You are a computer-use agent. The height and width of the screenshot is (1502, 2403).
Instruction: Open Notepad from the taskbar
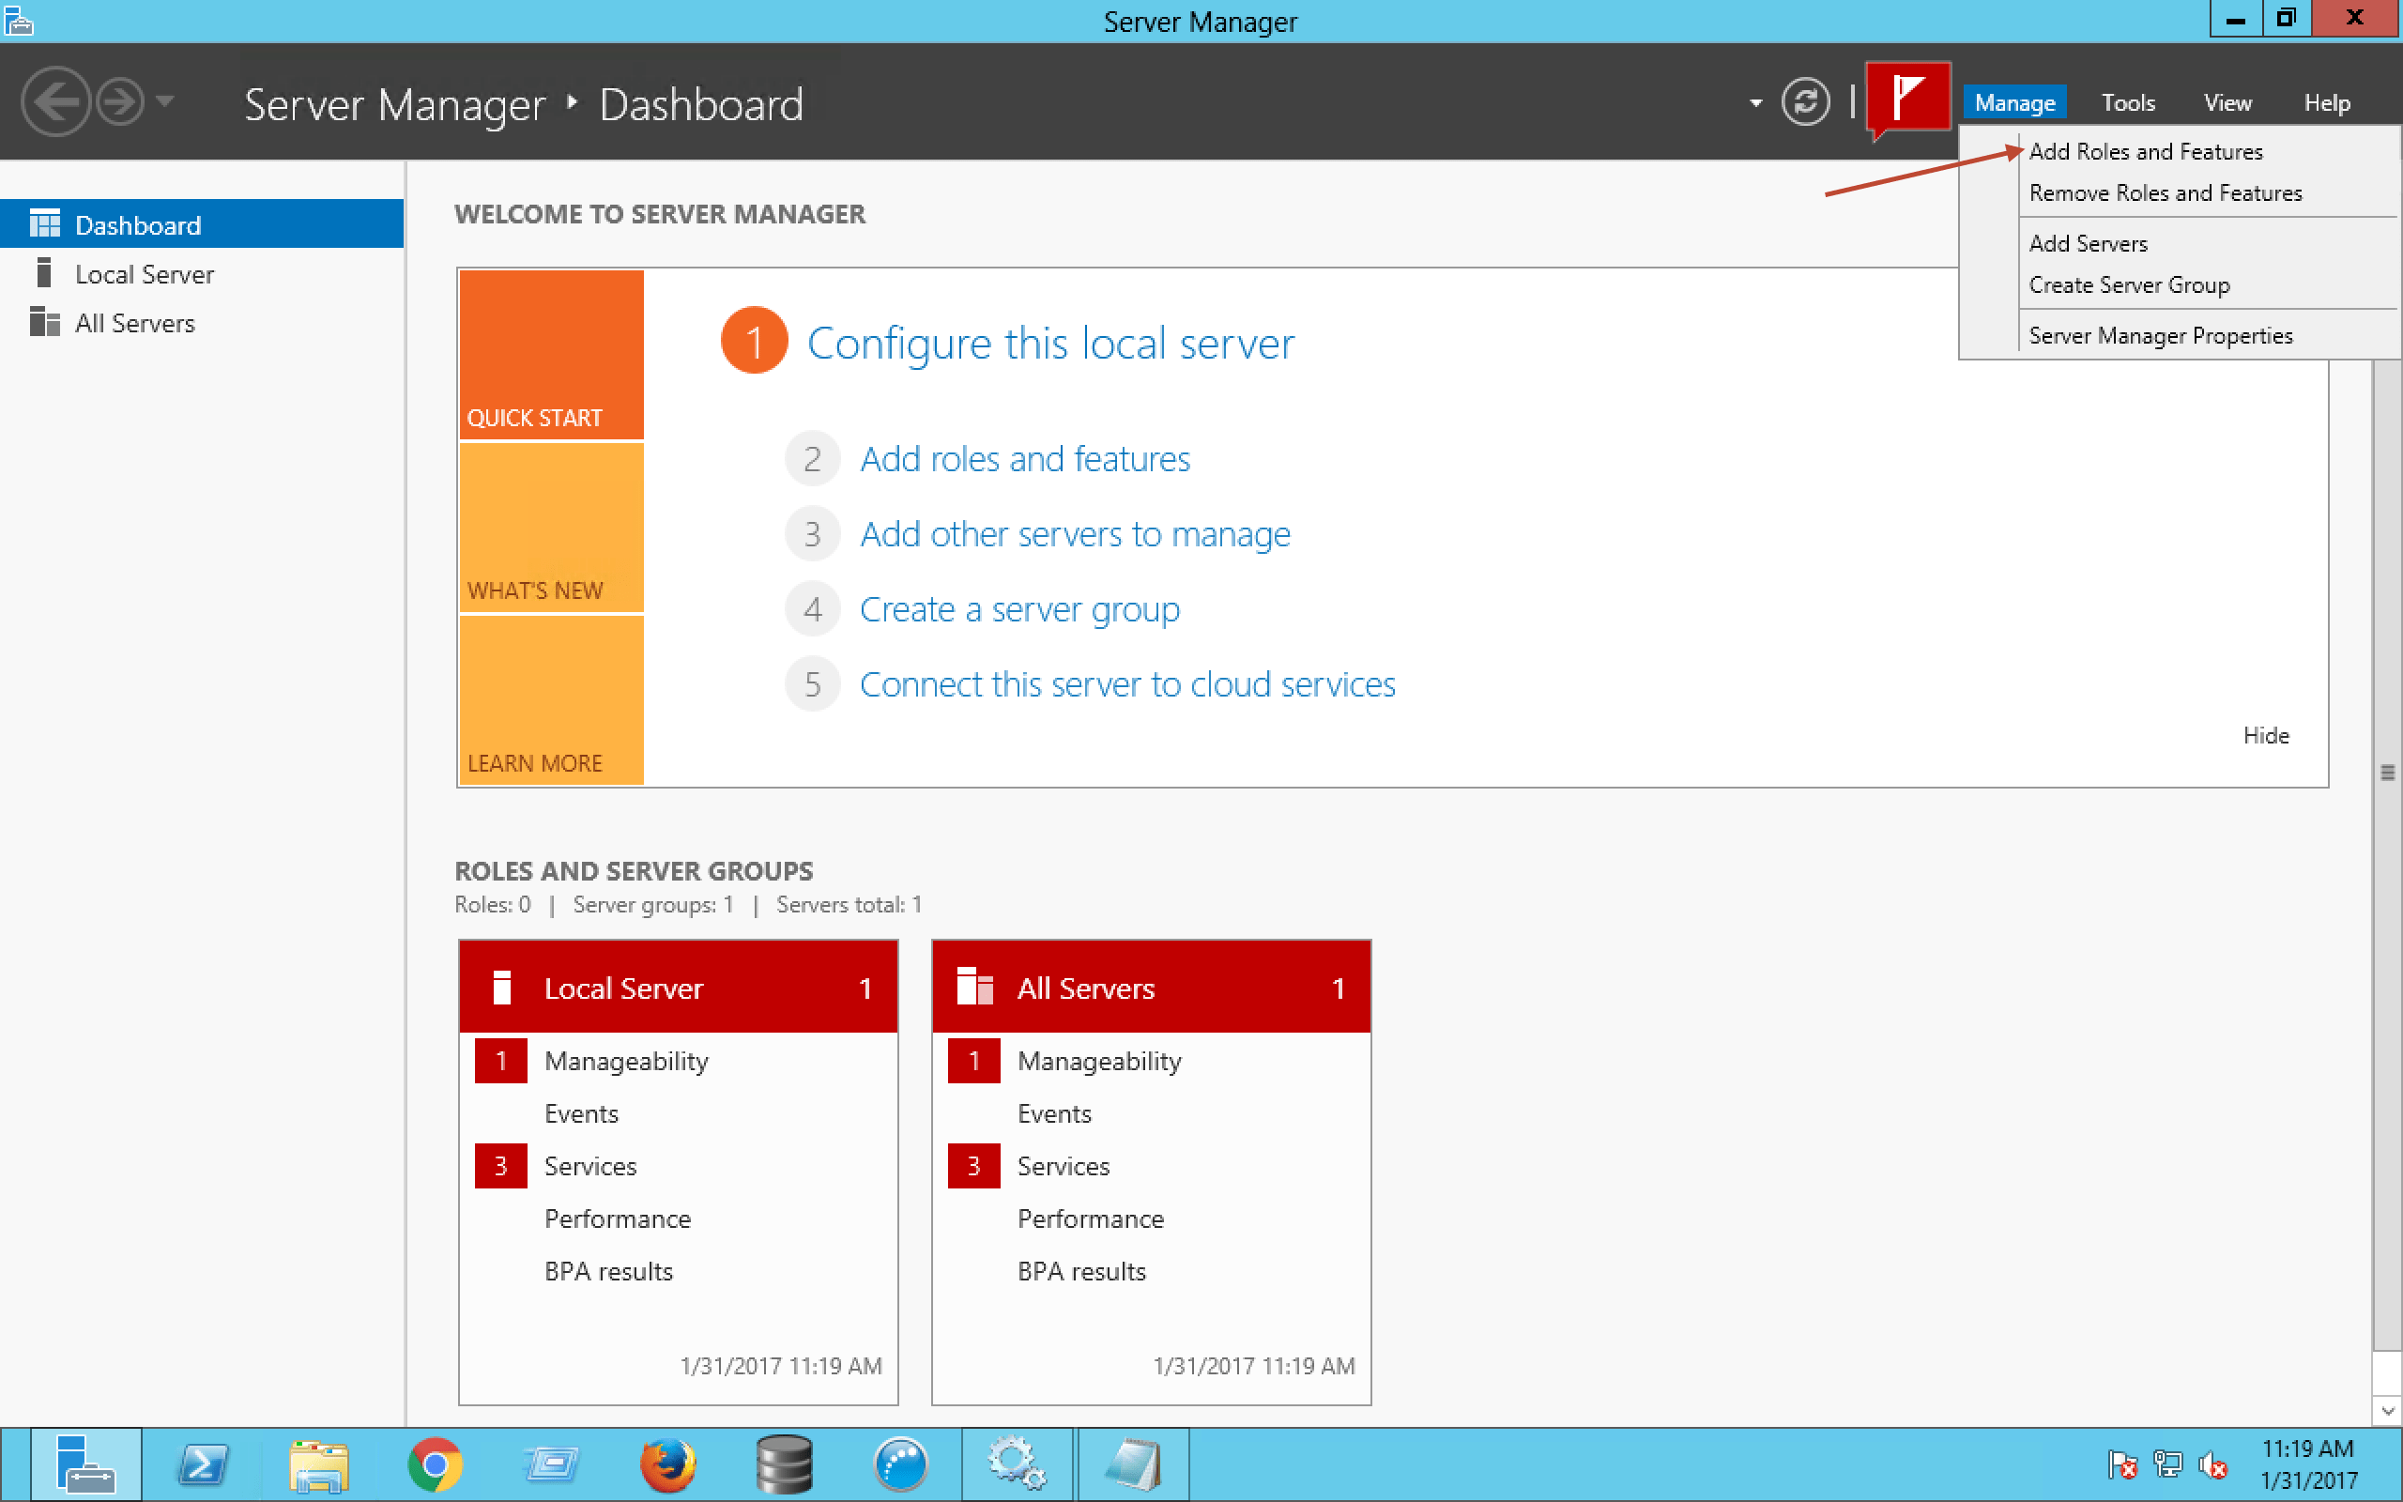pyautogui.click(x=1132, y=1464)
